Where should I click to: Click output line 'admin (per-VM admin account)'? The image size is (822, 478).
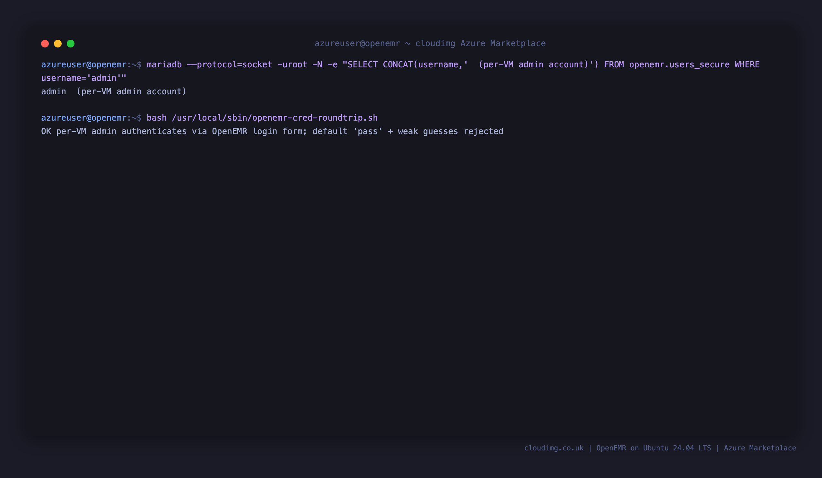pyautogui.click(x=114, y=91)
